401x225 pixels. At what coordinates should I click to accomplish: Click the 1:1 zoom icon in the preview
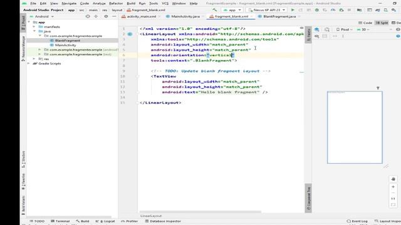click(x=393, y=199)
